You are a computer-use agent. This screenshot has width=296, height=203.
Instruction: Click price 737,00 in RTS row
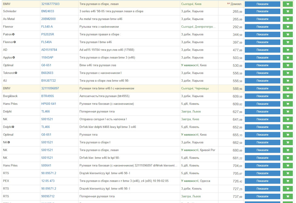[x=237, y=197]
